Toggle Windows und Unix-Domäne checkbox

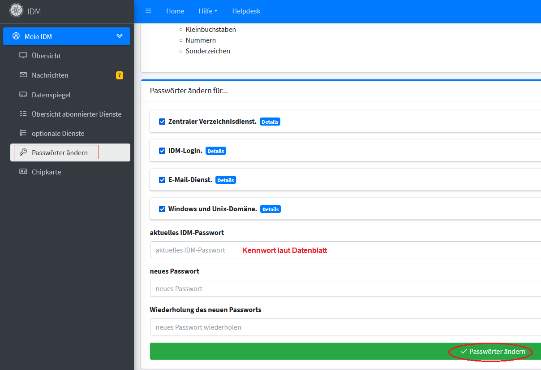162,209
